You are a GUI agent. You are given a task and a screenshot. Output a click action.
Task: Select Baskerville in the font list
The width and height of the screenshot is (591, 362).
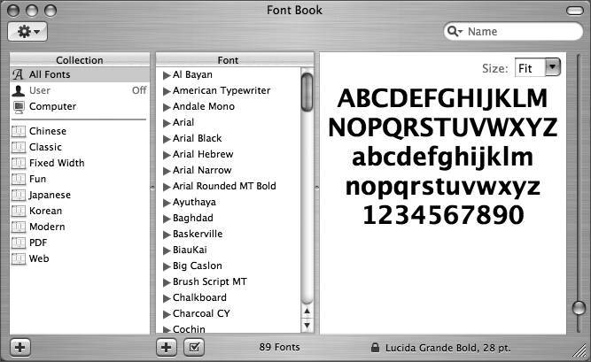198,234
